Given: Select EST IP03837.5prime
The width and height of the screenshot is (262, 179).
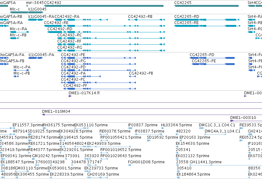Looking at the screenshot, I should (150, 131).
